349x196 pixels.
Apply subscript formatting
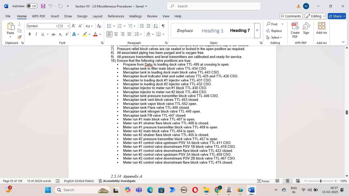60,34
